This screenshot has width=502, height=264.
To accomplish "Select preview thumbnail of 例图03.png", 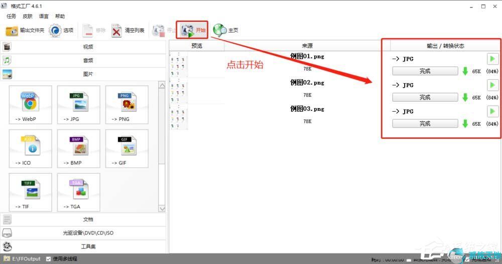I will 178,117.
